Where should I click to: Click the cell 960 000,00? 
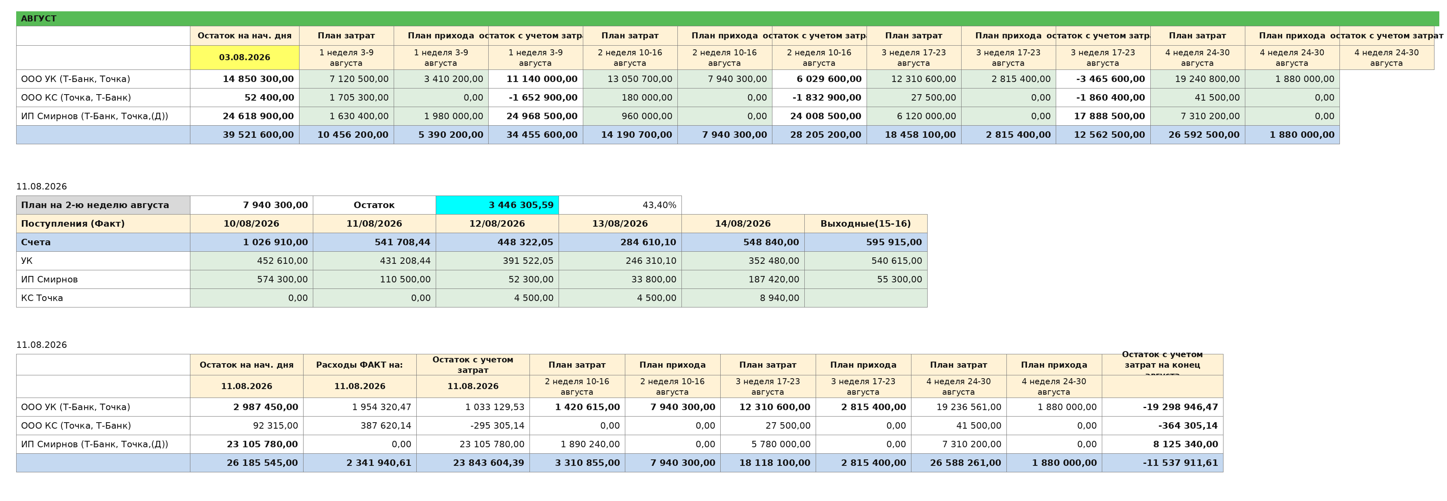click(630, 116)
